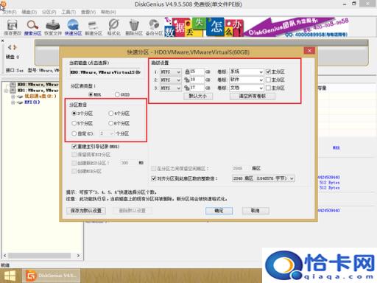Click the Quick Partition (快速分区) toolbar icon
The height and width of the screenshot is (283, 377).
(73, 25)
